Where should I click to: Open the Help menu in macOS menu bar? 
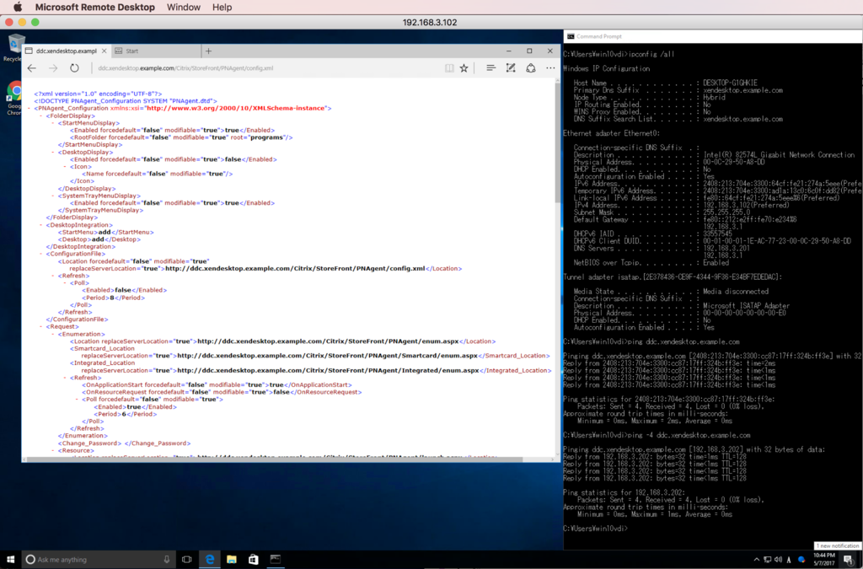(x=222, y=7)
